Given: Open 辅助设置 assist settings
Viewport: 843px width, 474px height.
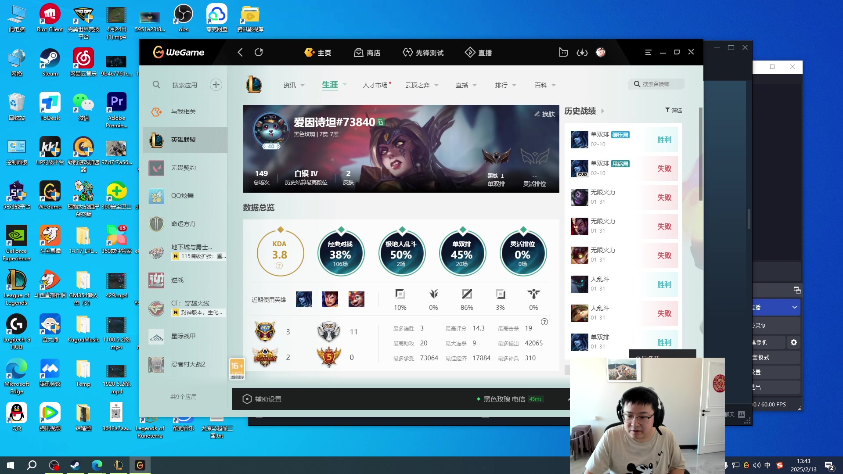Looking at the screenshot, I should 262,399.
